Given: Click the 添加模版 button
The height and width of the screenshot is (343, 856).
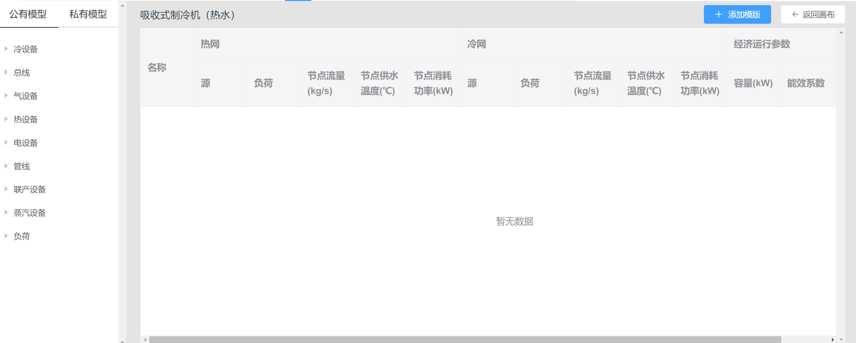Looking at the screenshot, I should 737,15.
